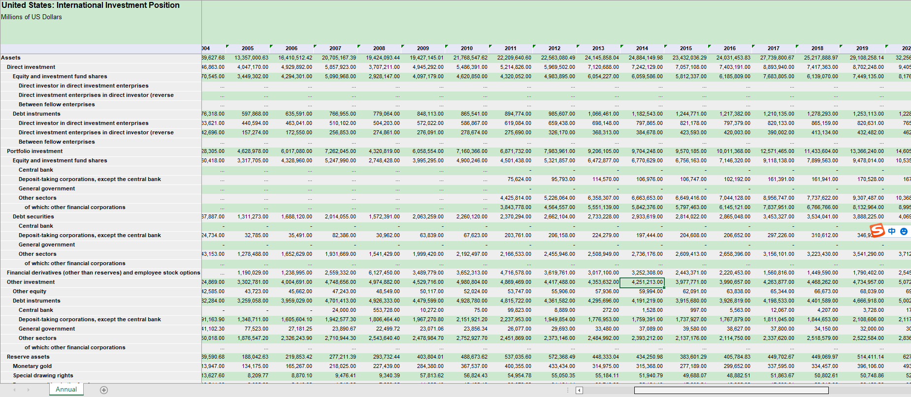The image size is (911, 397).
Task: Select the 2017 year header cell
Action: [x=774, y=48]
